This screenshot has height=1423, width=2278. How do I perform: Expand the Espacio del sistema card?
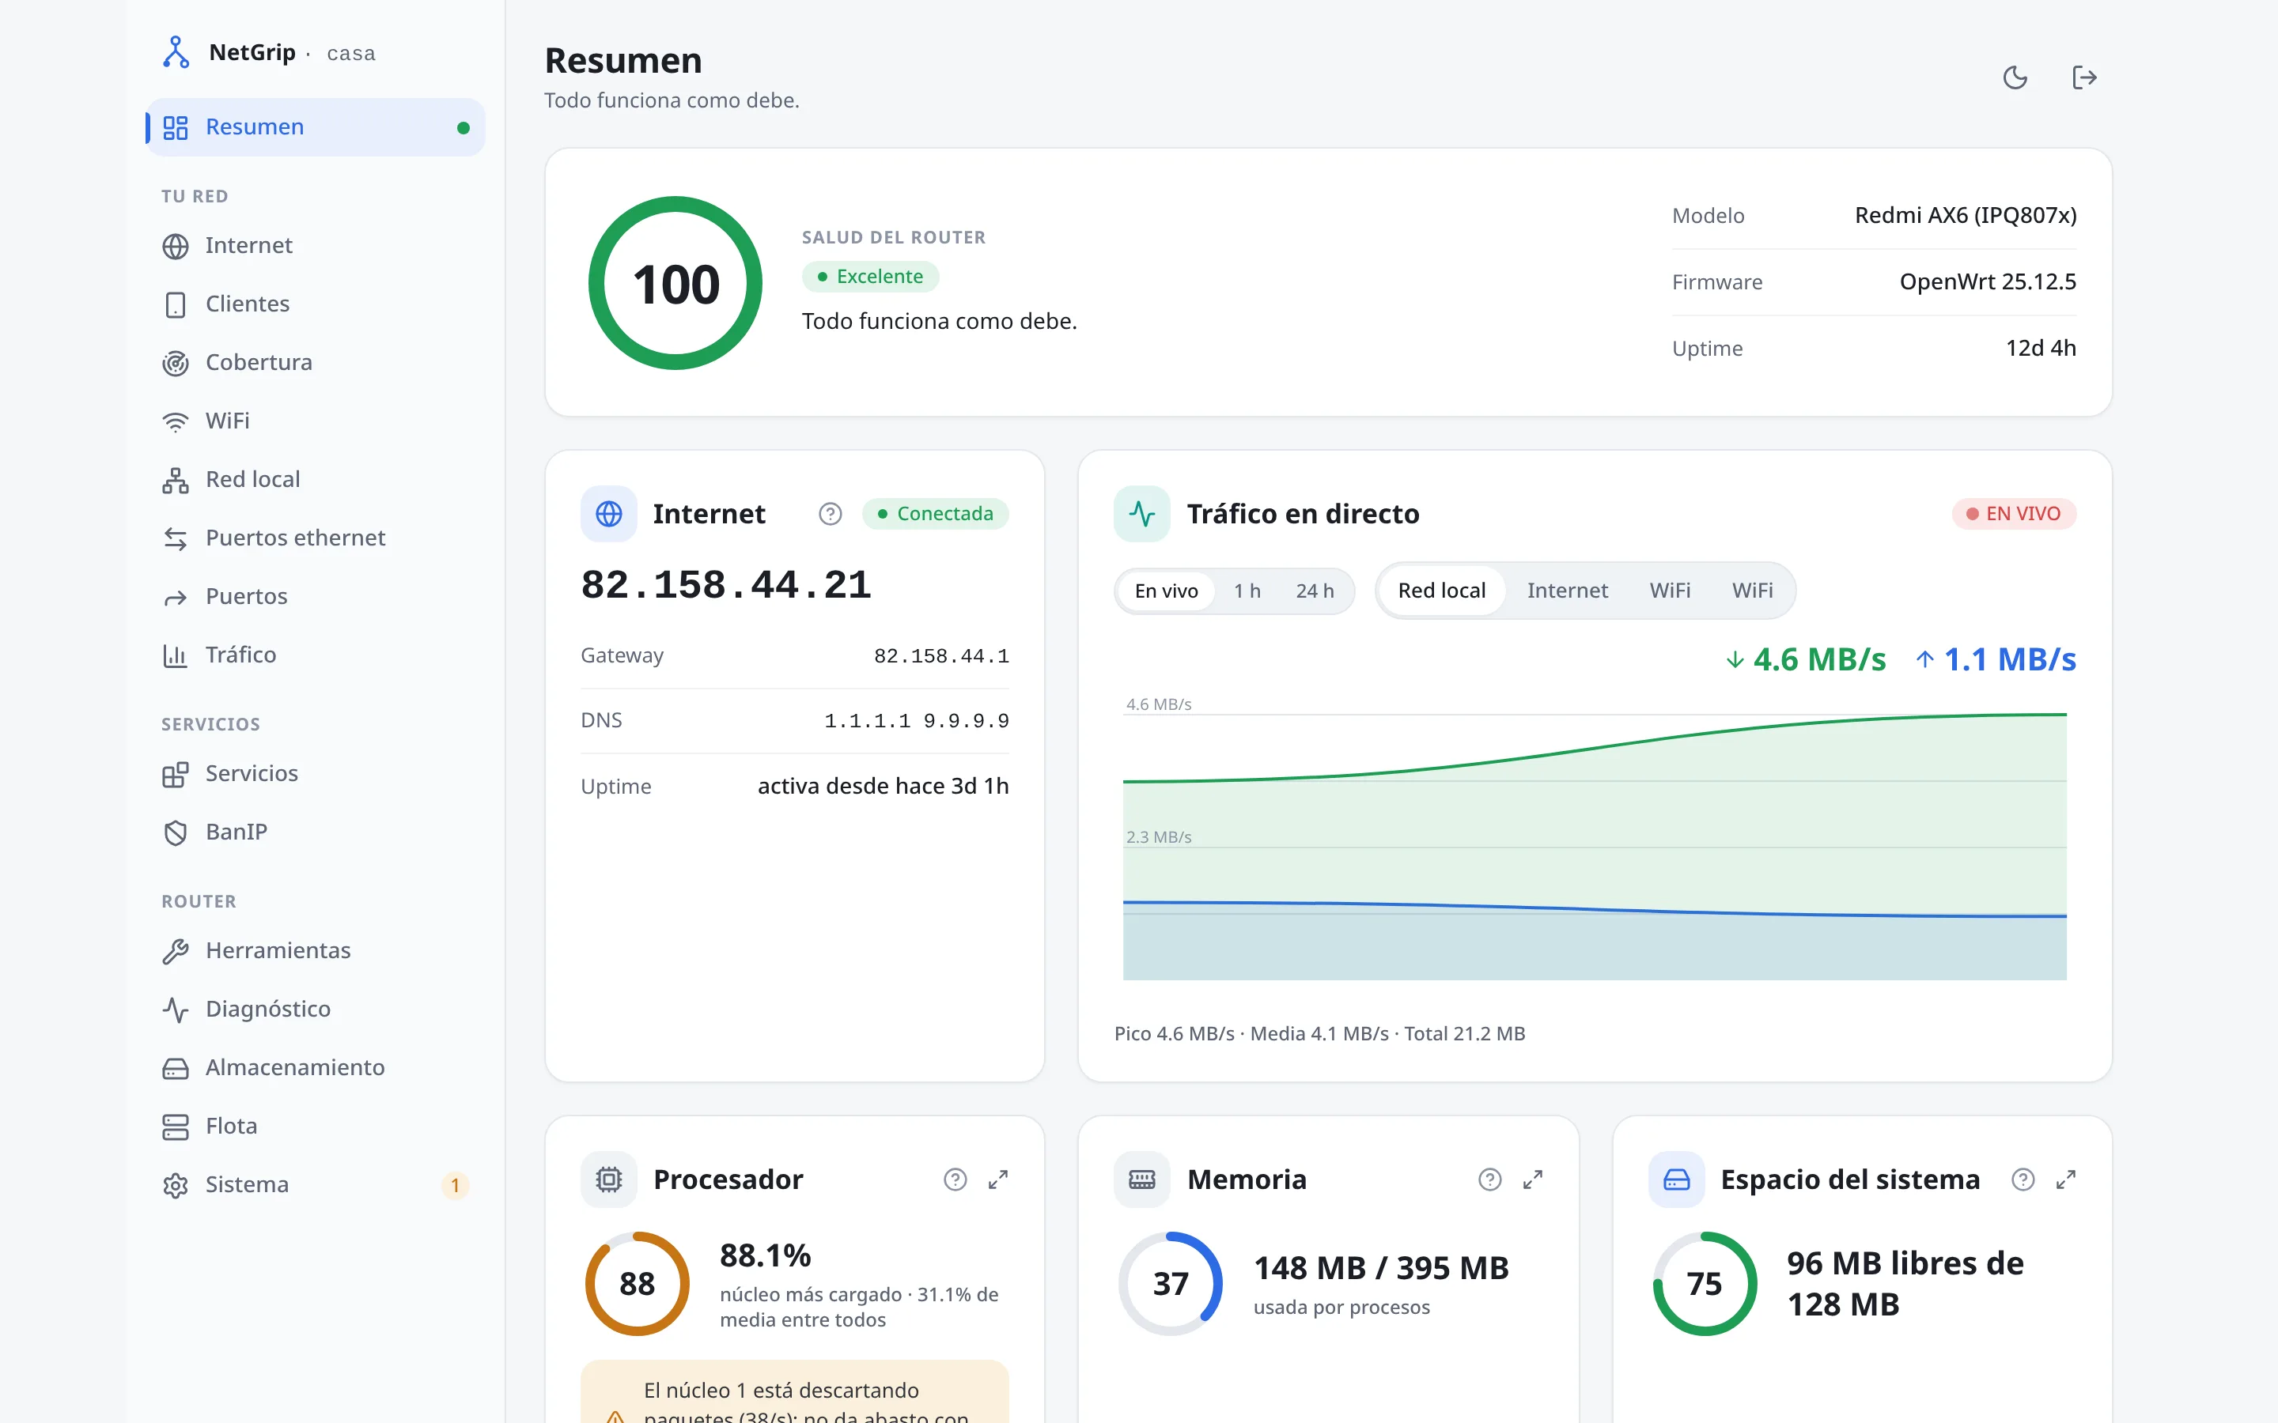tap(2066, 1180)
